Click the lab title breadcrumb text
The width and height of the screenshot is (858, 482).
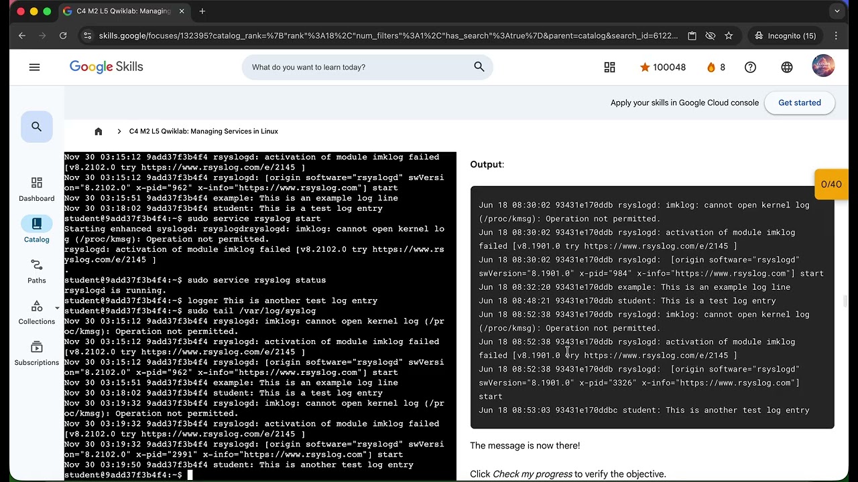pos(203,131)
